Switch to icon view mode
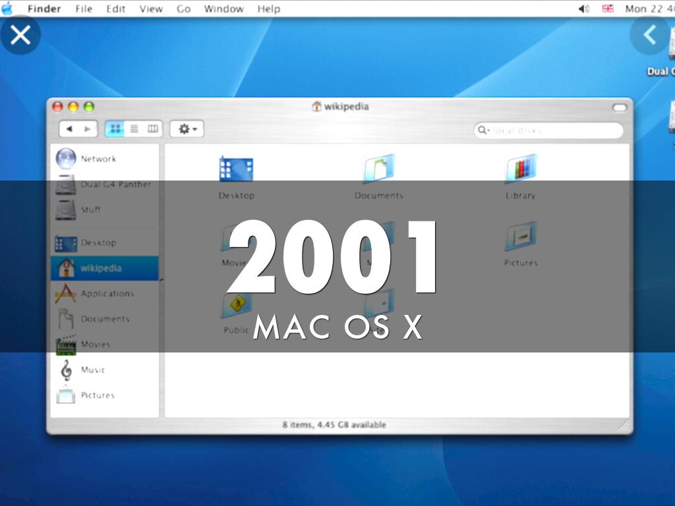Image resolution: width=675 pixels, height=506 pixels. click(x=115, y=129)
